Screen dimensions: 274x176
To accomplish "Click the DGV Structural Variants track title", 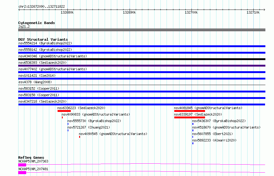I will [43, 39].
